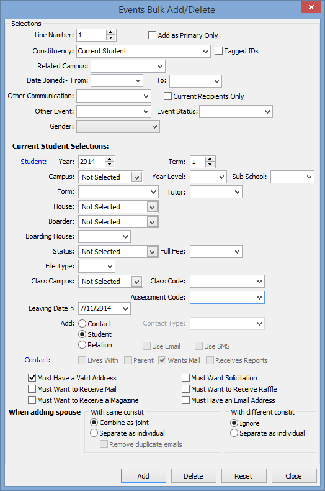Enable the Tagged IDs checkbox
Screen dimensions: 325x491
coord(218,51)
